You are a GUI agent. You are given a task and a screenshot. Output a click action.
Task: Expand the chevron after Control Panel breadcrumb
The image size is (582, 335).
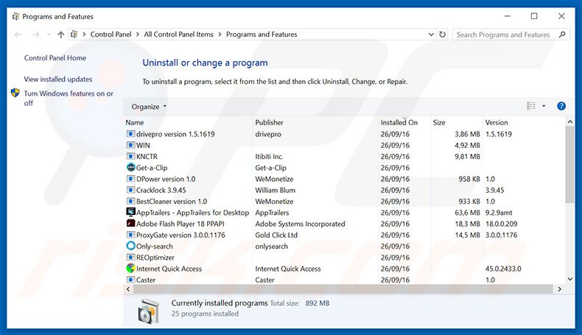tap(138, 35)
